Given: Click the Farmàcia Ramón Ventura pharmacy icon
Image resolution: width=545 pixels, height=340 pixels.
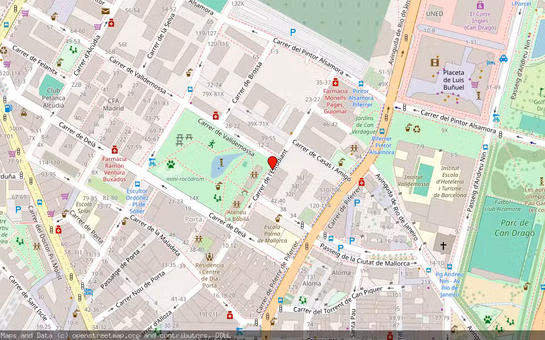Looking at the screenshot, I should coord(114,150).
